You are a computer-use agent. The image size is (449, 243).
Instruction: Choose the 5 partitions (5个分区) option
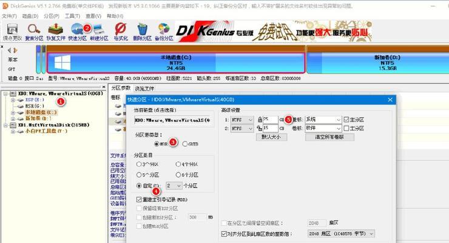tap(139, 175)
